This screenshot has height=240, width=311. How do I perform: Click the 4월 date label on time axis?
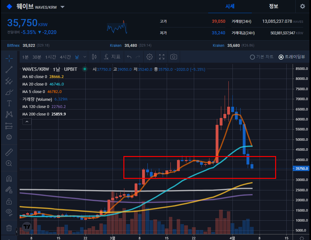[232, 238]
